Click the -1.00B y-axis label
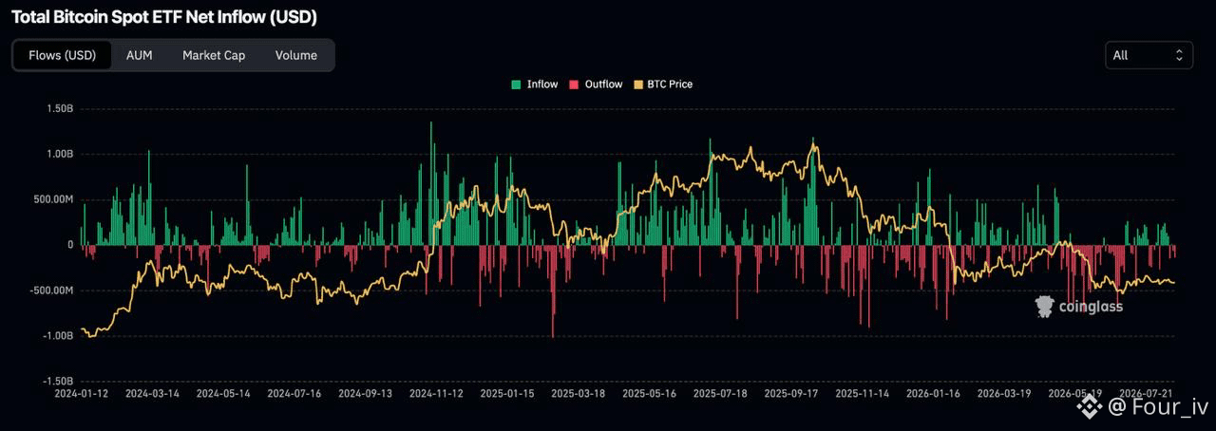Viewport: 1216px width, 431px height. [x=58, y=336]
